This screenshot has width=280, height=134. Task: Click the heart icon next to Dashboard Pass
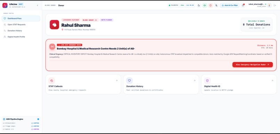[x=5, y=18]
